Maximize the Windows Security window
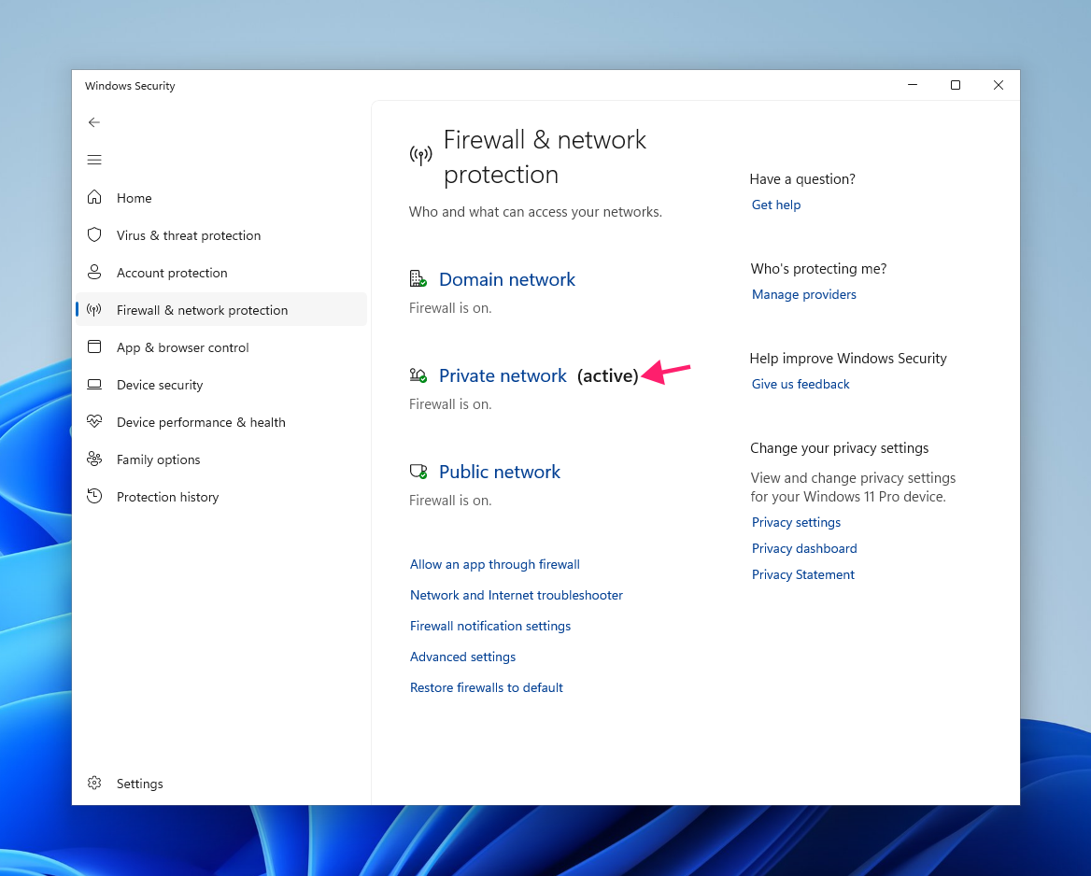This screenshot has width=1091, height=876. [x=956, y=85]
